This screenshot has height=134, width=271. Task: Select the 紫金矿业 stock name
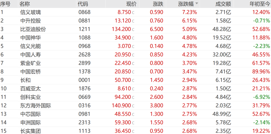coord(31,63)
